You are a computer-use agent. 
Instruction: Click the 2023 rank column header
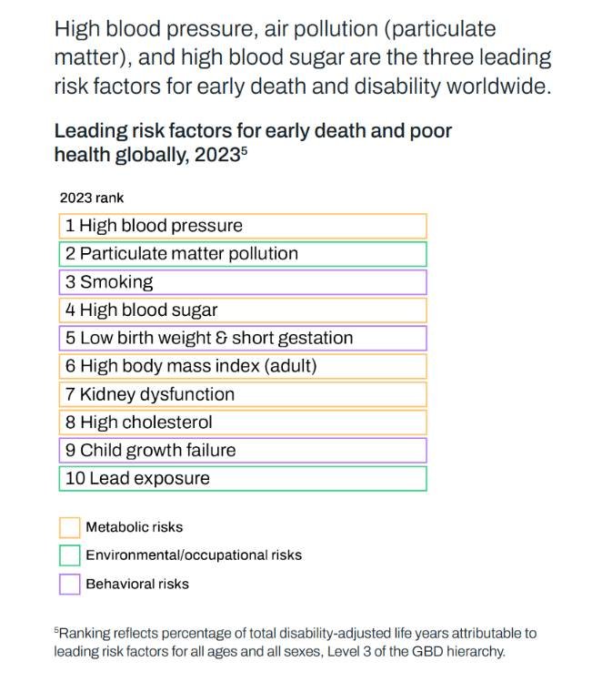click(92, 198)
